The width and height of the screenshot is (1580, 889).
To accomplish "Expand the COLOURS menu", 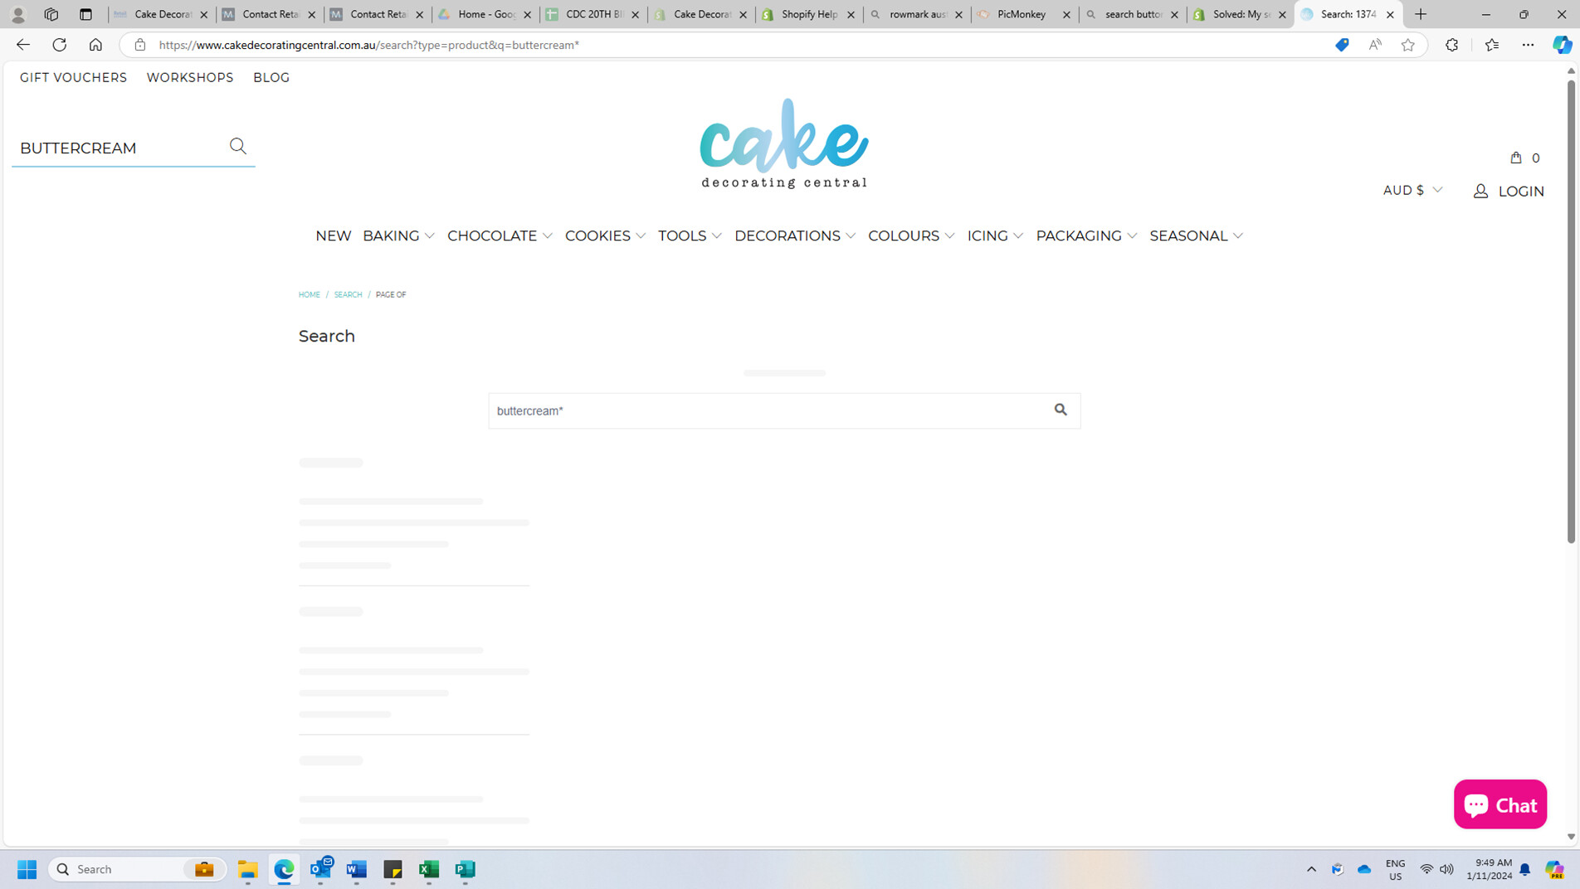I will tap(911, 236).
